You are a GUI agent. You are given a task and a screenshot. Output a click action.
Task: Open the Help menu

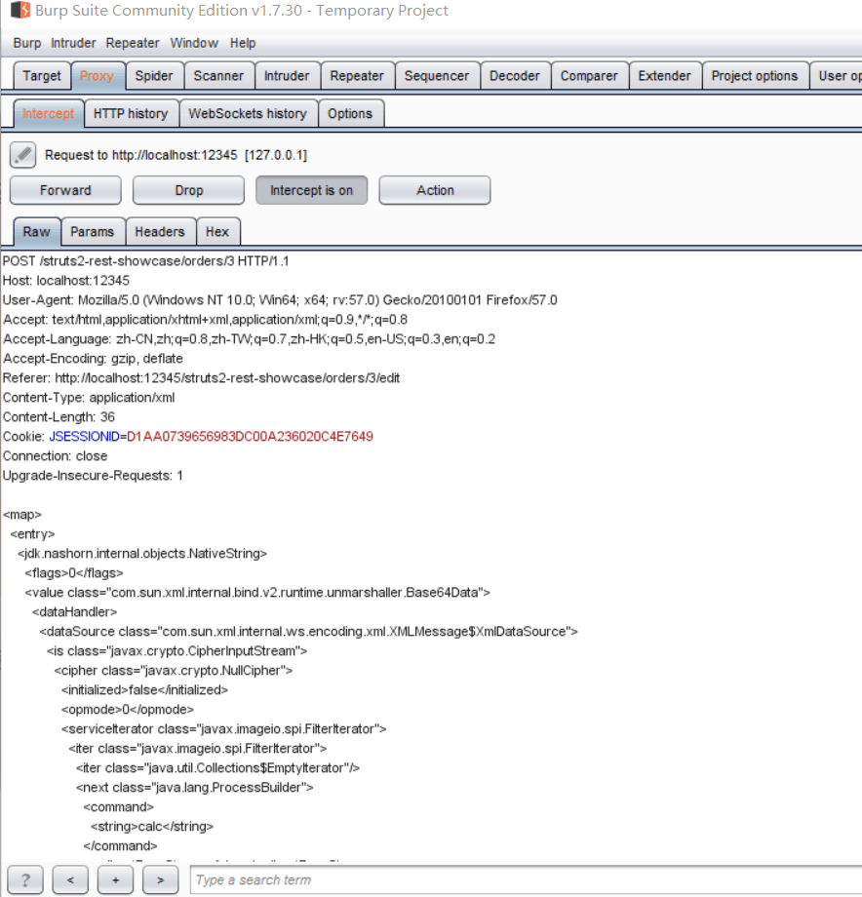(243, 43)
